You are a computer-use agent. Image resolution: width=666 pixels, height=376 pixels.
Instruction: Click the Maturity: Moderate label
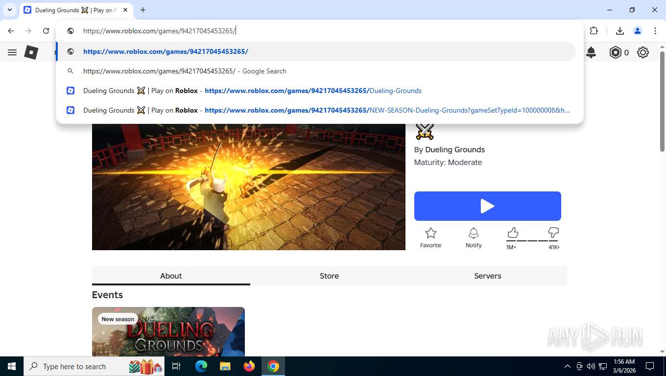(x=448, y=163)
